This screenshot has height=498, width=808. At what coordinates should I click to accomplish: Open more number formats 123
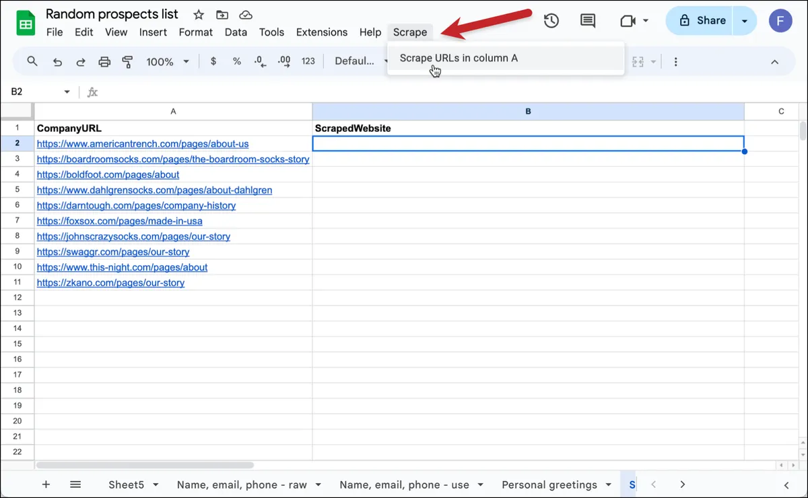(x=308, y=61)
